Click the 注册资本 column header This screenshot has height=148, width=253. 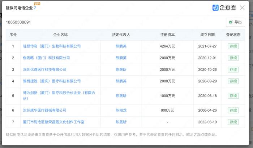click(x=167, y=35)
